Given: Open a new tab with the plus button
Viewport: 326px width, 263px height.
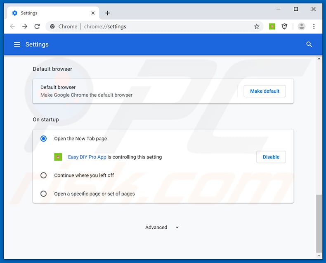Looking at the screenshot, I should (107, 13).
